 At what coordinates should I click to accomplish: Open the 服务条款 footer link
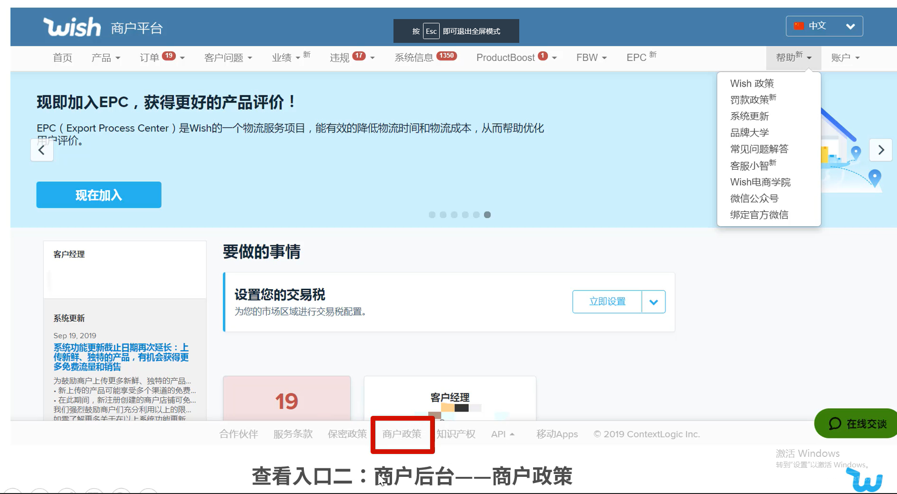coord(293,434)
